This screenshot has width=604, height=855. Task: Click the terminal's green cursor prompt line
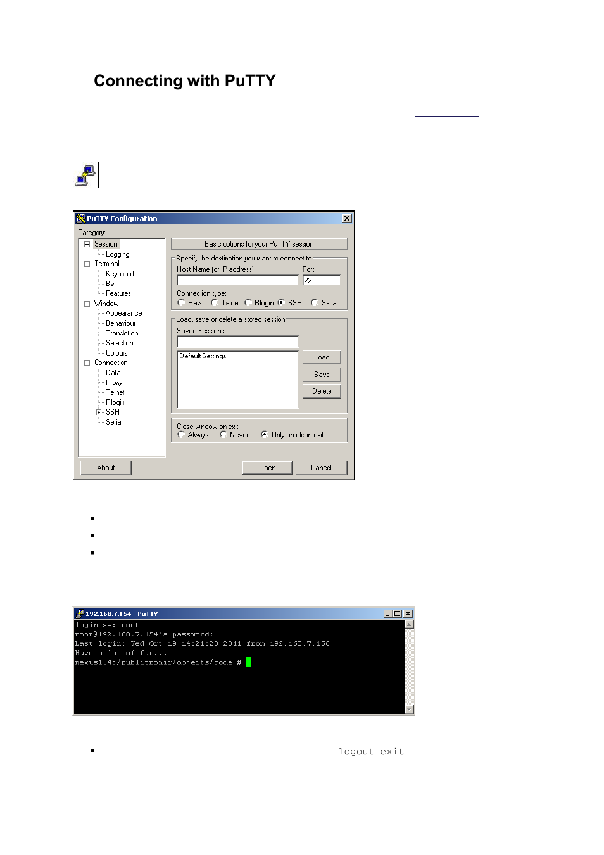(x=249, y=662)
